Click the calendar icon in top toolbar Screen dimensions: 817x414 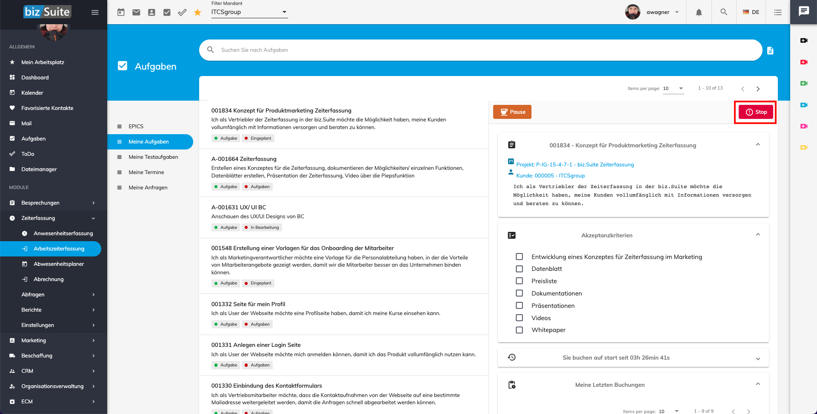(x=121, y=12)
